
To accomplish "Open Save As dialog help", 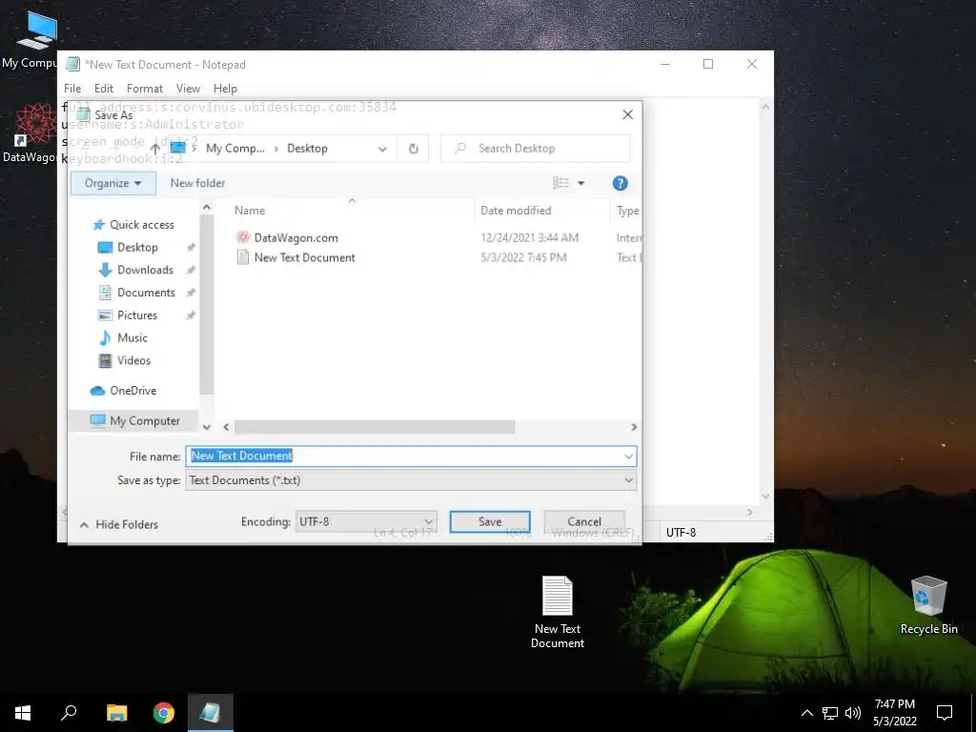I will [620, 183].
